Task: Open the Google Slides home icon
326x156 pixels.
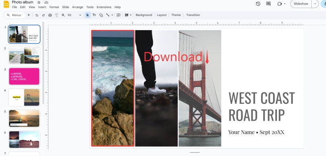Action: pos(6,4)
